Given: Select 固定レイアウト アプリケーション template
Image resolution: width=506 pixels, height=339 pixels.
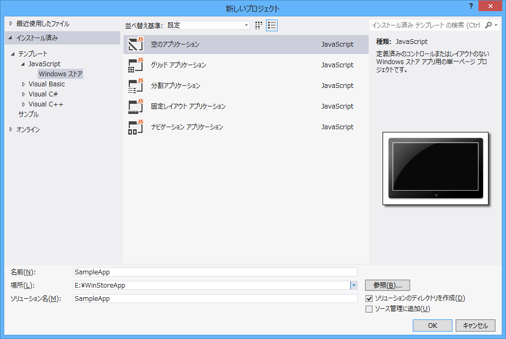Looking at the screenshot, I should [x=246, y=106].
